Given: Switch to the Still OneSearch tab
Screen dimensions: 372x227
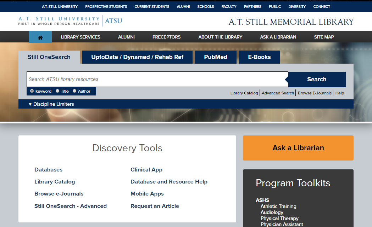Looking at the screenshot, I should click(49, 57).
